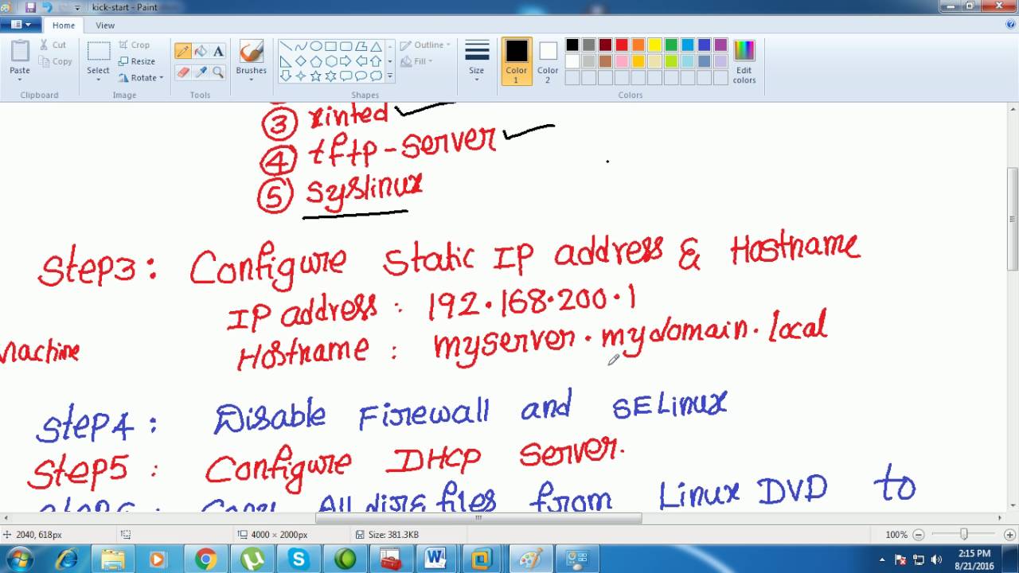Open Edit colors dialog
The width and height of the screenshot is (1019, 573).
[x=744, y=61]
